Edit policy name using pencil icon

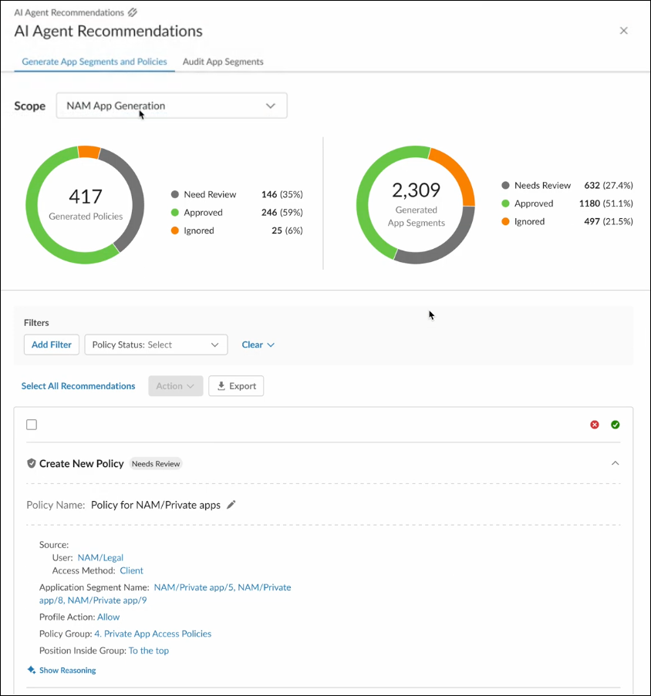(x=231, y=505)
